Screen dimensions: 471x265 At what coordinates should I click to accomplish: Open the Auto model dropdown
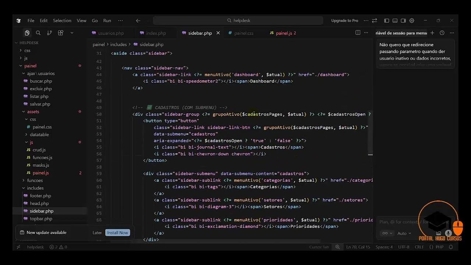click(x=404, y=233)
